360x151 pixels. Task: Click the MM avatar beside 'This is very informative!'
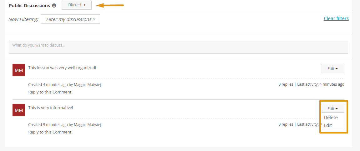coord(18,110)
